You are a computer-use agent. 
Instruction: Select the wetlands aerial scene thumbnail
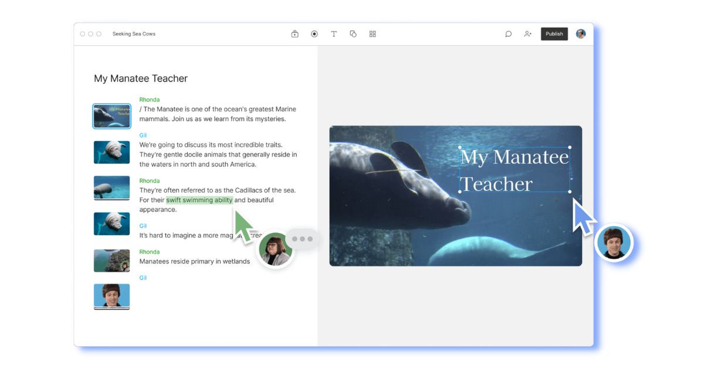click(111, 261)
